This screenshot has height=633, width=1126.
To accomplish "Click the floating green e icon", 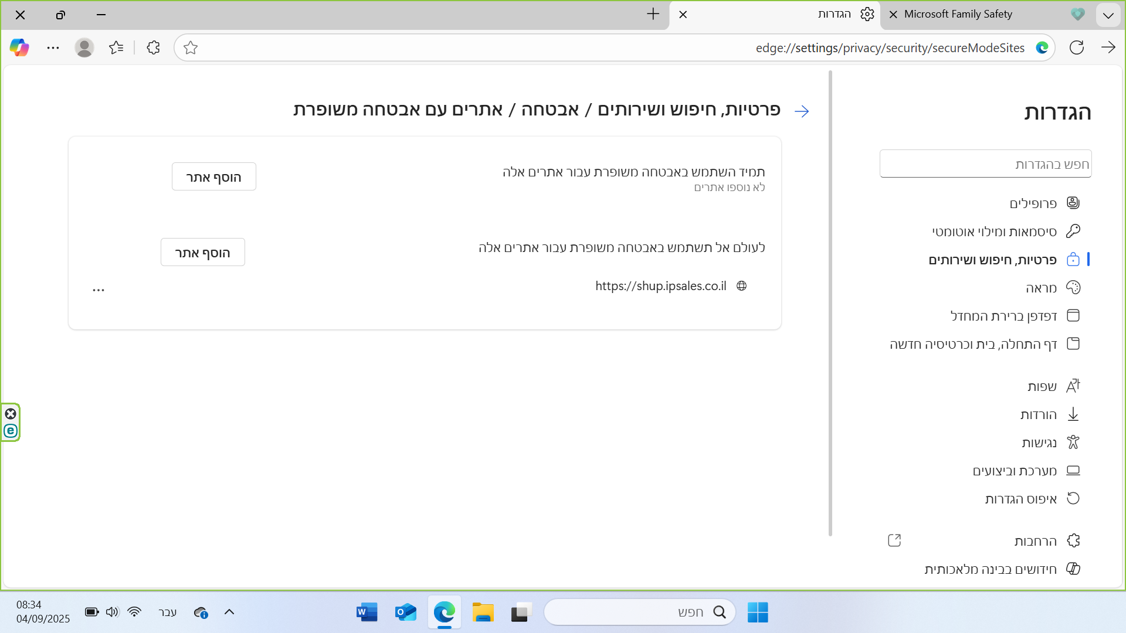I will [x=11, y=431].
